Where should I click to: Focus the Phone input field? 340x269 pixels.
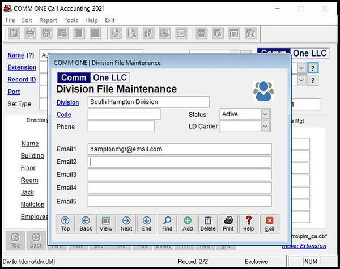[x=121, y=126]
